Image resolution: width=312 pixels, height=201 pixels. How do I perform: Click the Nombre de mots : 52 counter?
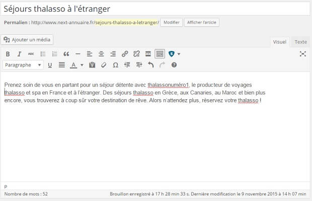(26, 194)
